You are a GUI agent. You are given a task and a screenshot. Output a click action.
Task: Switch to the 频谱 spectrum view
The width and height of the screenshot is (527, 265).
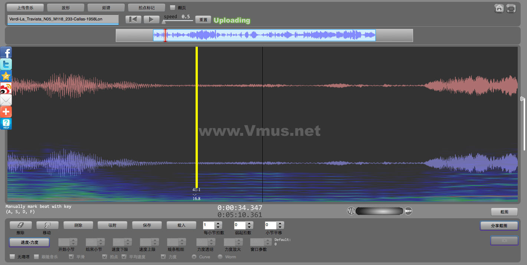(106, 7)
